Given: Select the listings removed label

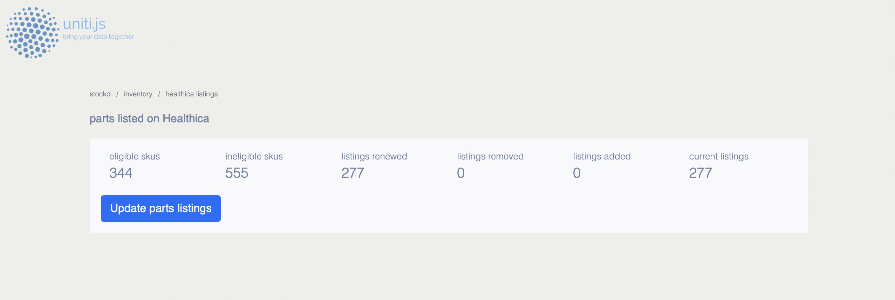Looking at the screenshot, I should pyautogui.click(x=490, y=156).
